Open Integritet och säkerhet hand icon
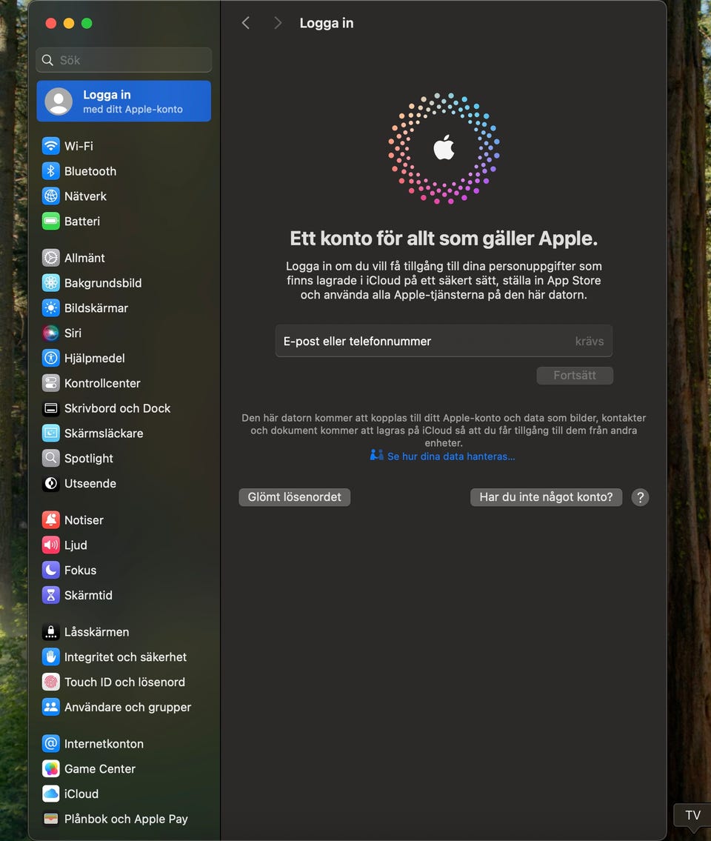This screenshot has height=841, width=711. tap(51, 657)
